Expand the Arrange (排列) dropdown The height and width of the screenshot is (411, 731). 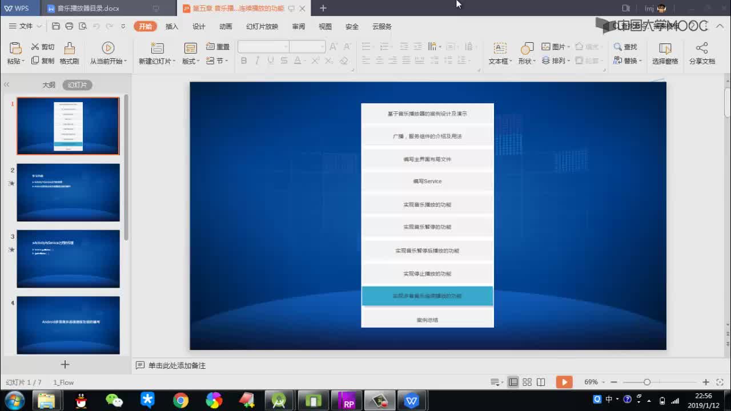click(568, 61)
